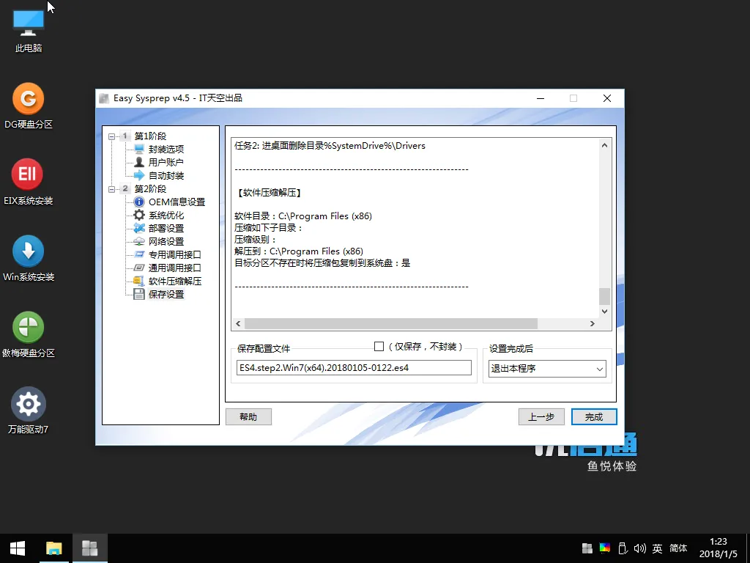Click the 任务2 line in summary
The height and width of the screenshot is (563, 750).
click(x=330, y=146)
